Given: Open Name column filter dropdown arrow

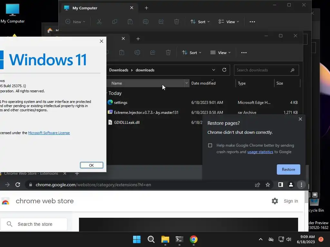Looking at the screenshot, I should 187,83.
